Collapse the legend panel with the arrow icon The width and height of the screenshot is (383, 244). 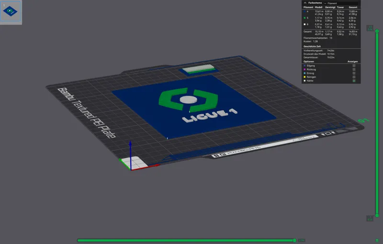pyautogui.click(x=305, y=3)
